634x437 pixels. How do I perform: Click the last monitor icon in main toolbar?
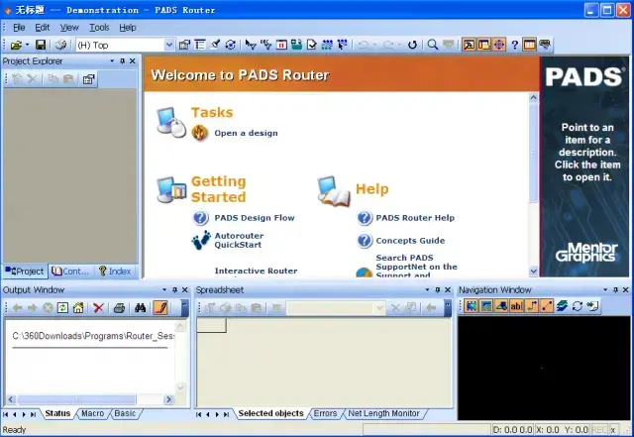pos(545,45)
